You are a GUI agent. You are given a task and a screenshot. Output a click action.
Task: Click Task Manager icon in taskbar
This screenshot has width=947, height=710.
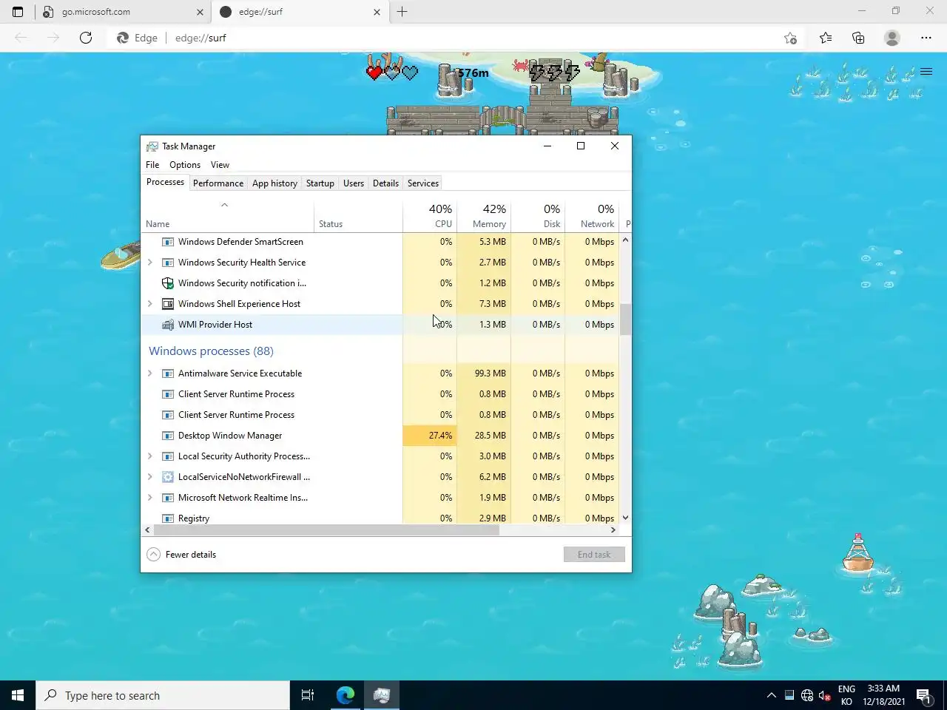pos(382,695)
